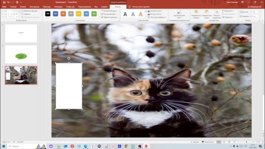Switch to normal view in status bar
The height and width of the screenshot is (149, 265).
tap(219, 142)
